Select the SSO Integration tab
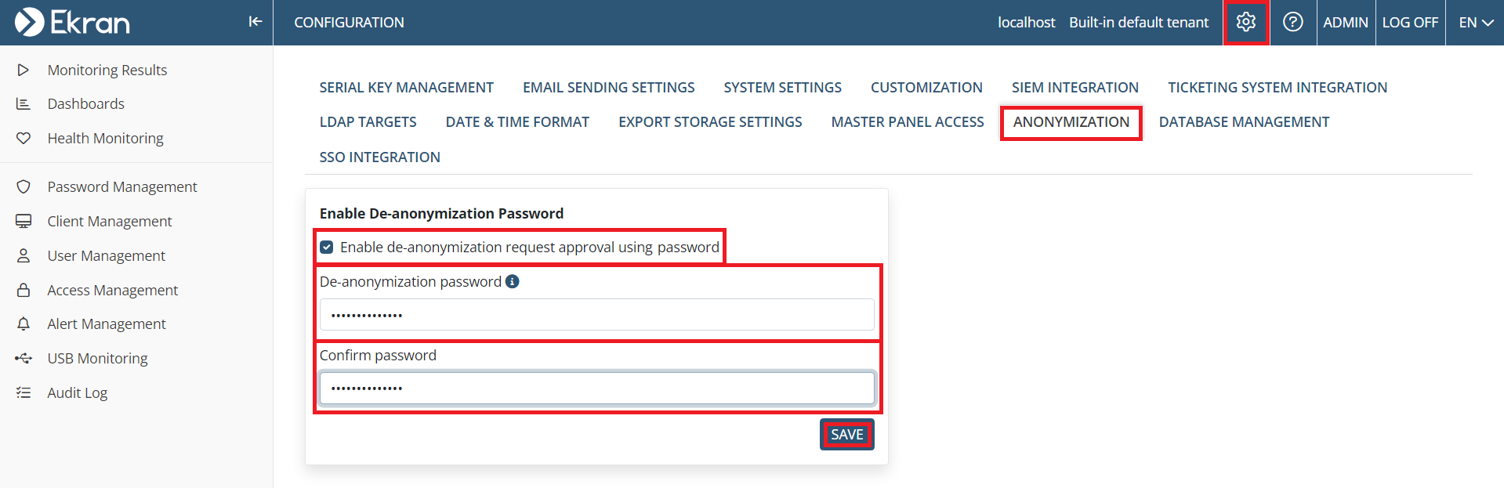The image size is (1504, 488). pos(379,157)
